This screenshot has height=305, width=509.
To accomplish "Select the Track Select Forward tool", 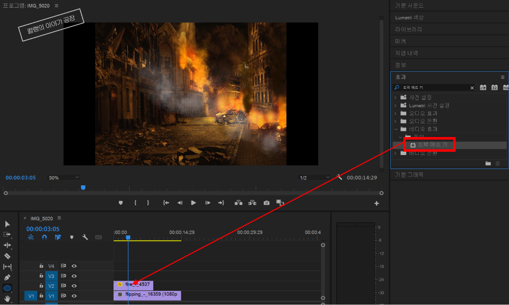I will coord(7,234).
